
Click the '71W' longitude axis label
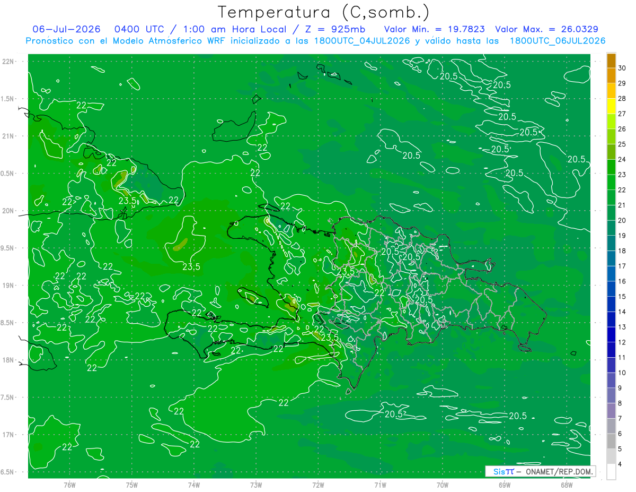click(x=380, y=485)
